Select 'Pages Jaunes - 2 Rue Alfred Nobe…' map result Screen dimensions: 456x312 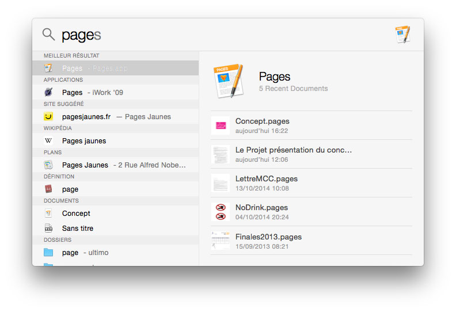coord(116,165)
